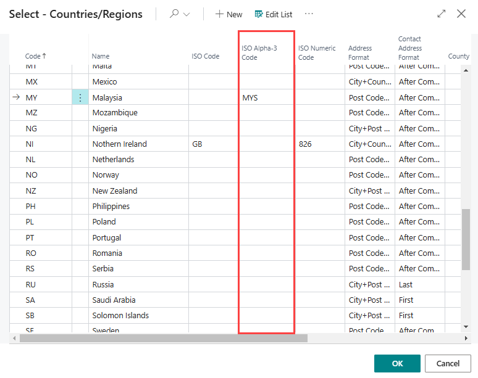
Task: Open the more options ellipsis menu
Action: coord(309,14)
